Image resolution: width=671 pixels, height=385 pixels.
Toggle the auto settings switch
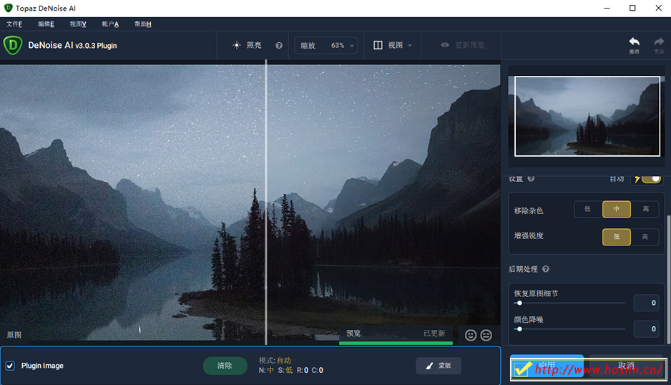coord(651,179)
